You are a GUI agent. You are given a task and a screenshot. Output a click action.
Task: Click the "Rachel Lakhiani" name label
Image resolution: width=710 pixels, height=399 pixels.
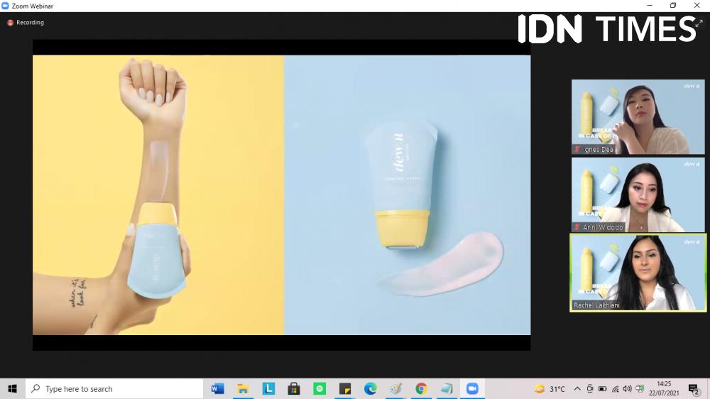(597, 305)
